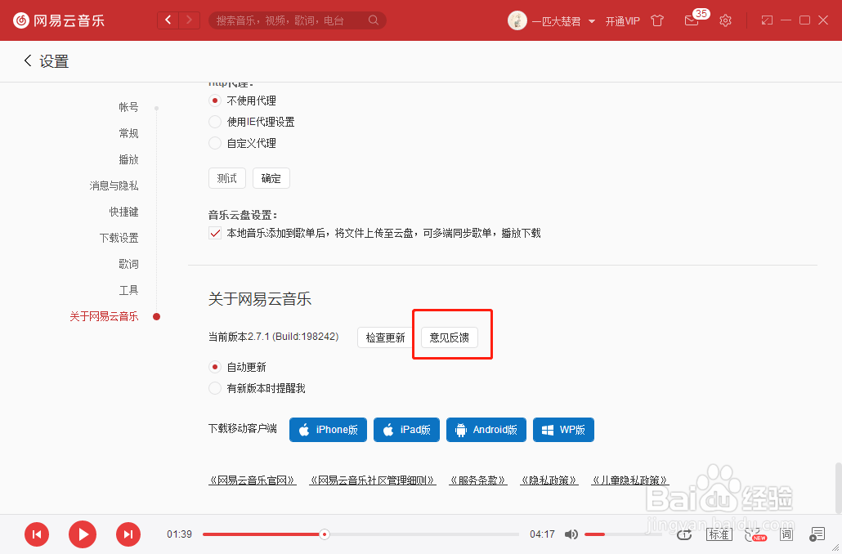Select 使用IE代理设置 radio option

215,122
